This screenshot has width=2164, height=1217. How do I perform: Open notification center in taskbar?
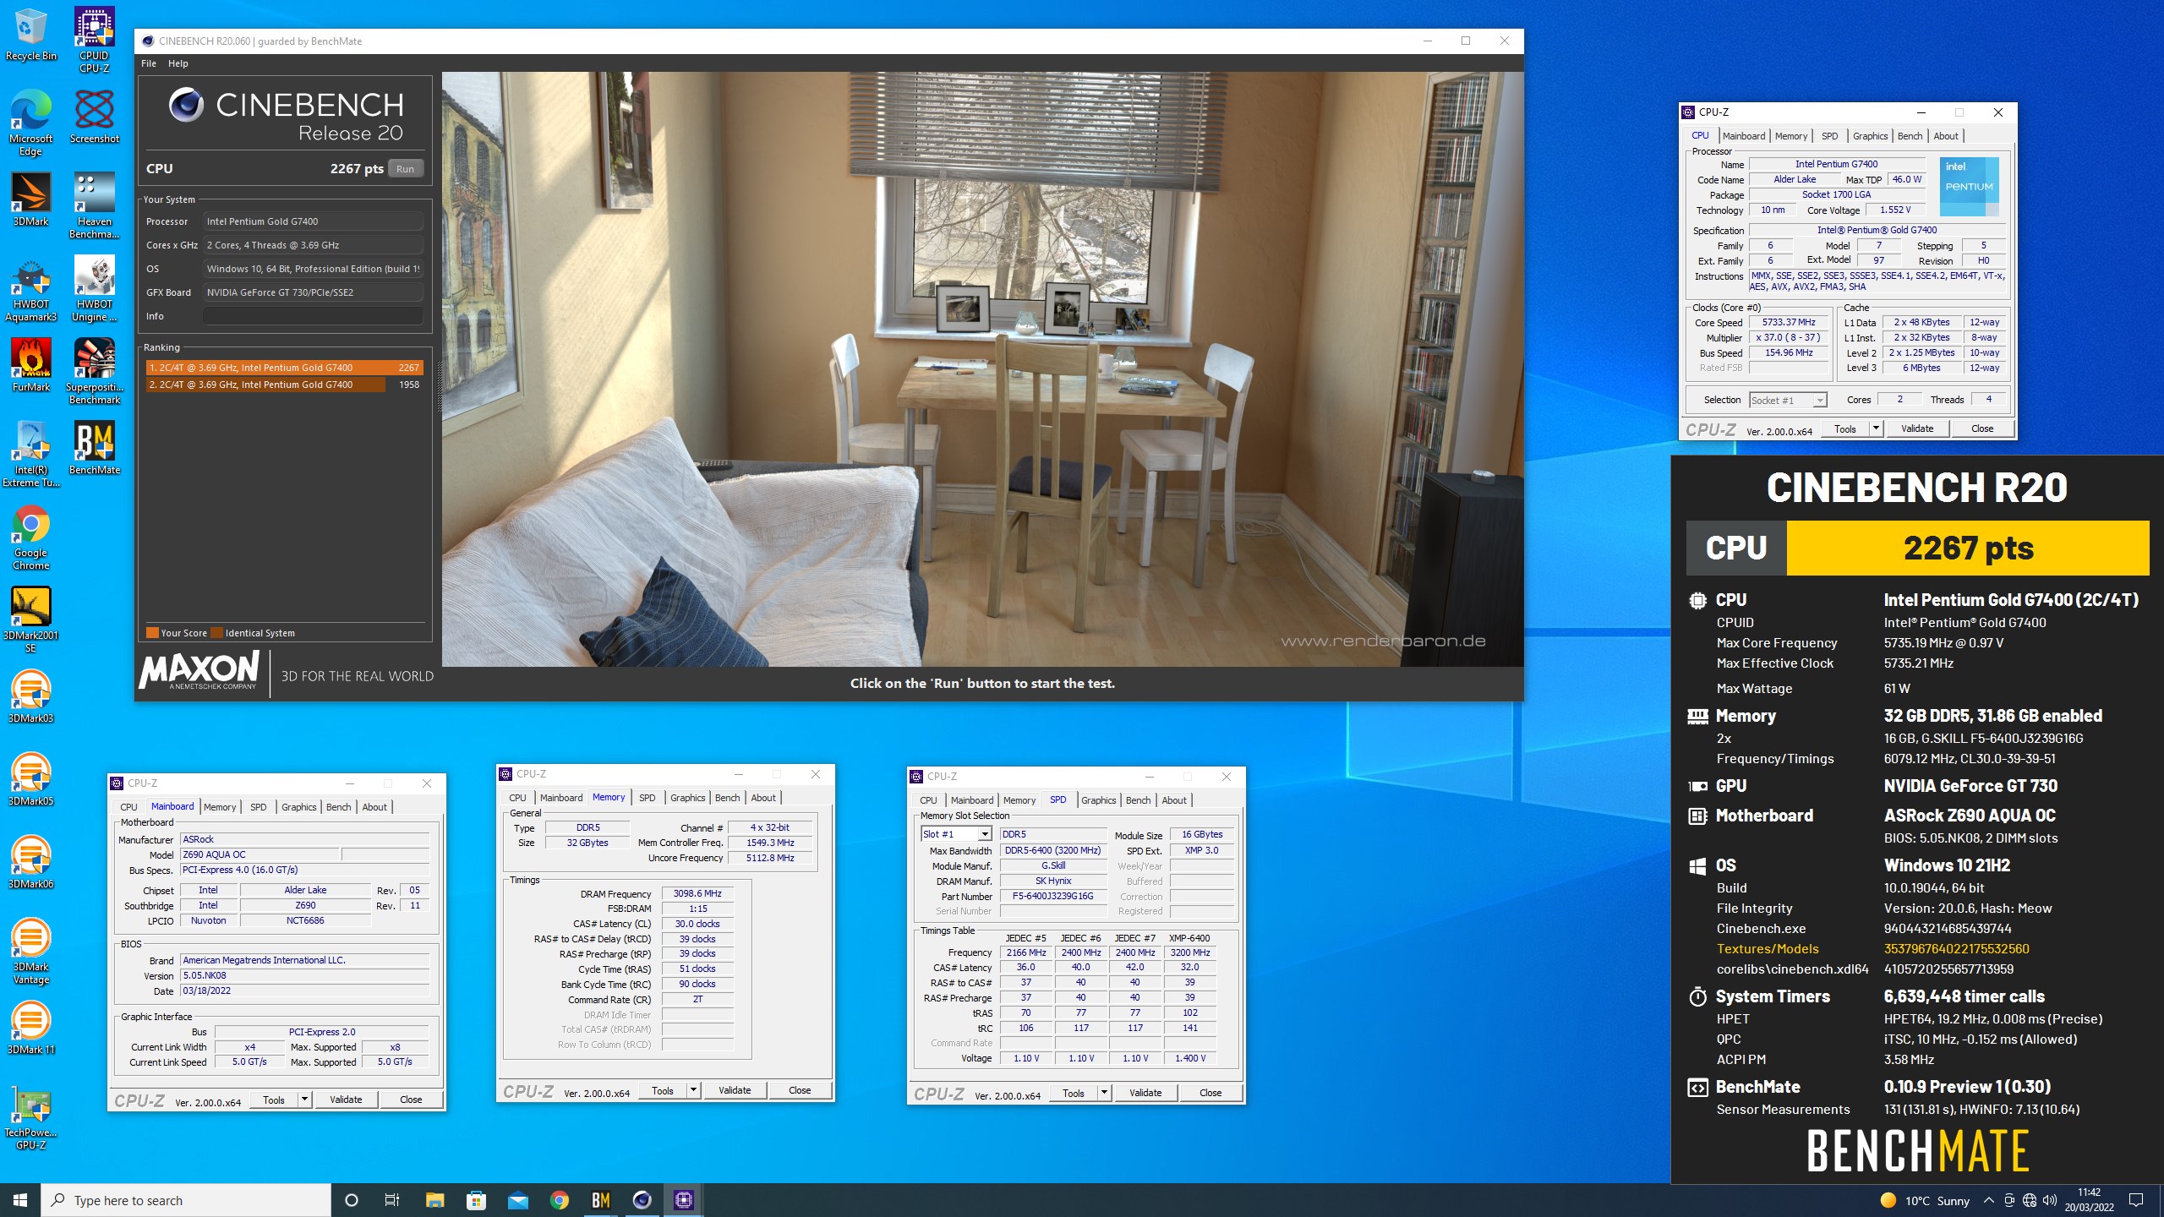click(x=2136, y=1200)
